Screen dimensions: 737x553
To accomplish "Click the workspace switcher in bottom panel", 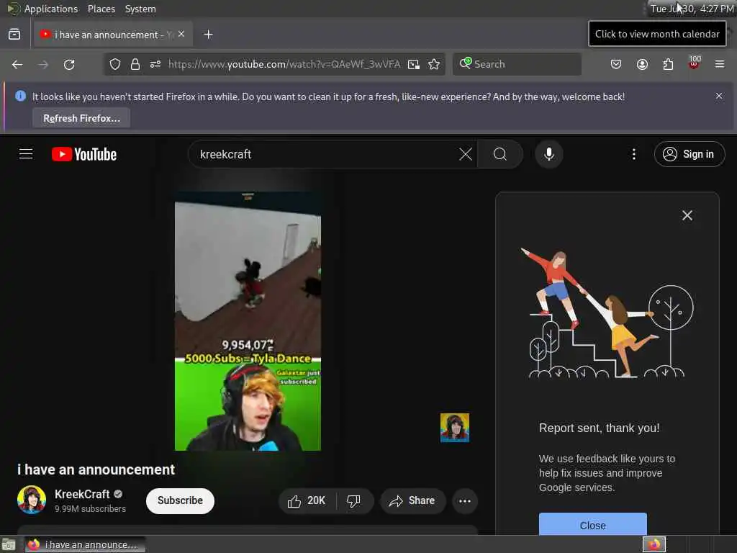I will (x=654, y=544).
